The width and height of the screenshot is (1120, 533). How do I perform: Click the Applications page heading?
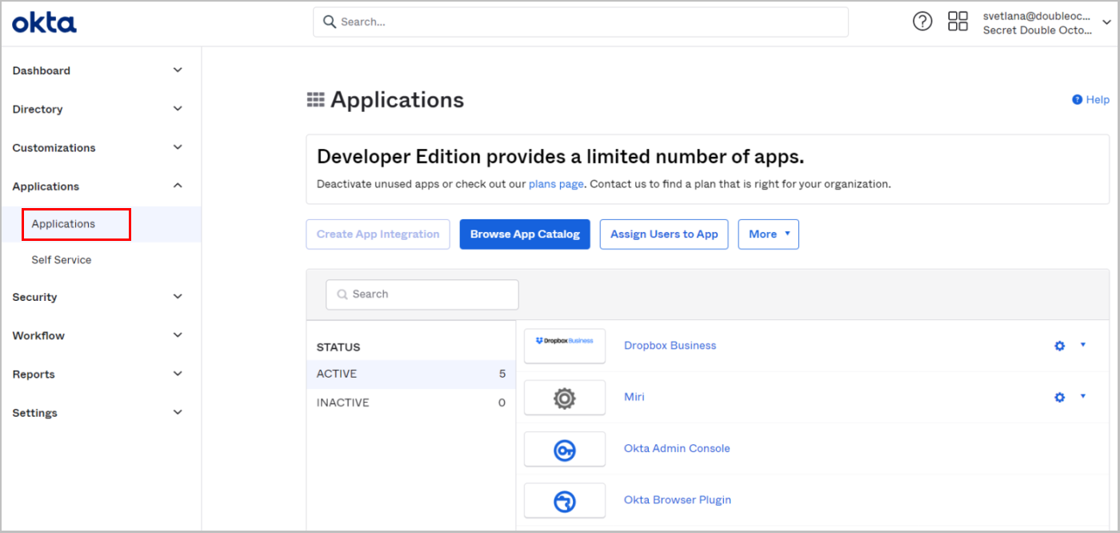tap(397, 100)
